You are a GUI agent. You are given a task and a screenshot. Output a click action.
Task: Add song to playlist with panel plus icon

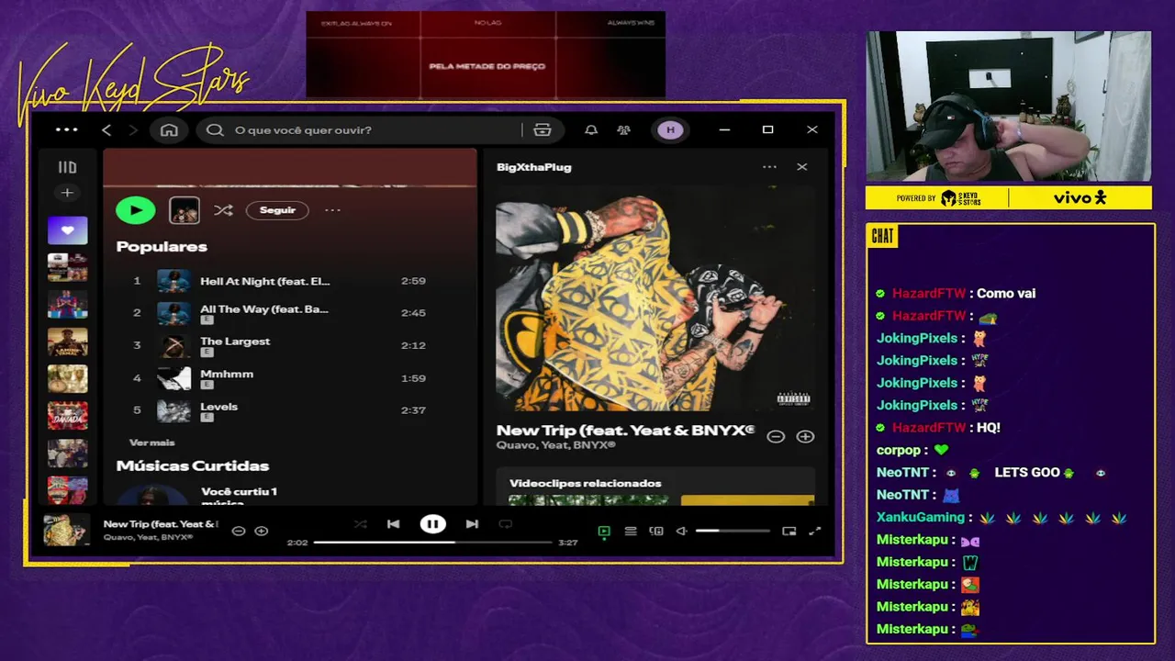click(x=805, y=437)
